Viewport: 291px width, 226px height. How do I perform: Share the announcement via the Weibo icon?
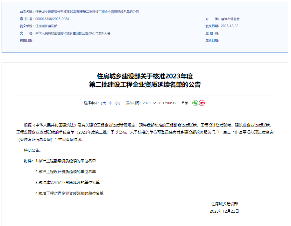202,103
